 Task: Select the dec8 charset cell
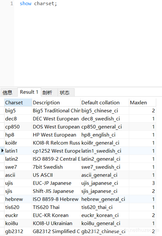(x=18, y=119)
